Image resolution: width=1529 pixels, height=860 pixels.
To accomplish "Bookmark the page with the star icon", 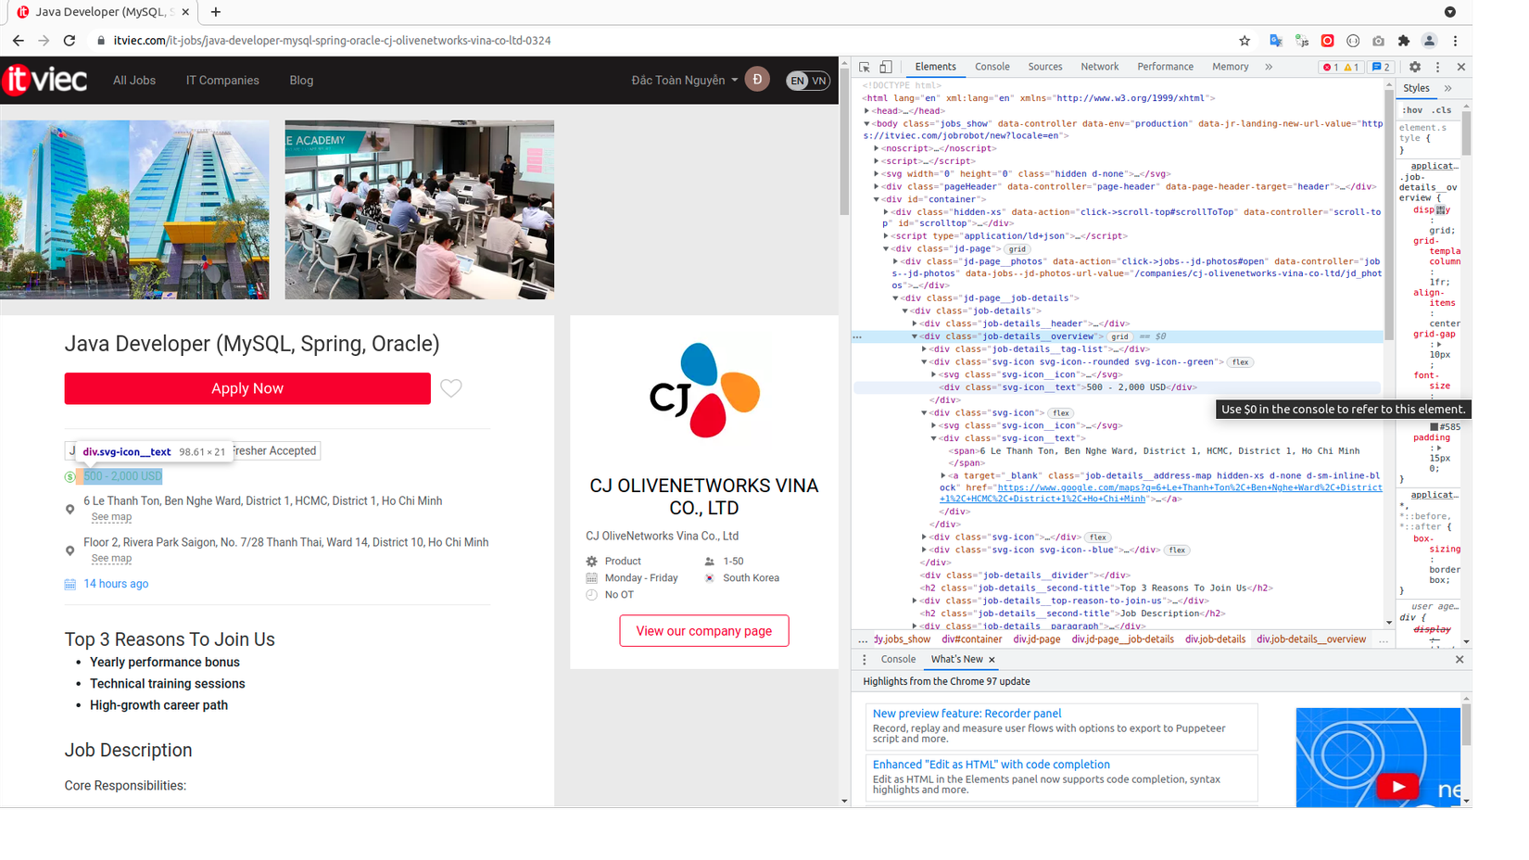I will [1245, 41].
